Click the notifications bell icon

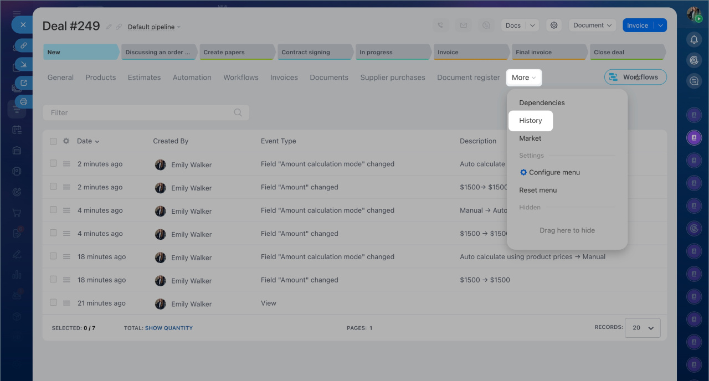tap(694, 39)
